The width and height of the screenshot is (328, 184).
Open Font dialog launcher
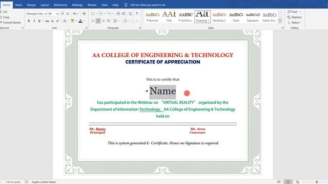pos(87,28)
